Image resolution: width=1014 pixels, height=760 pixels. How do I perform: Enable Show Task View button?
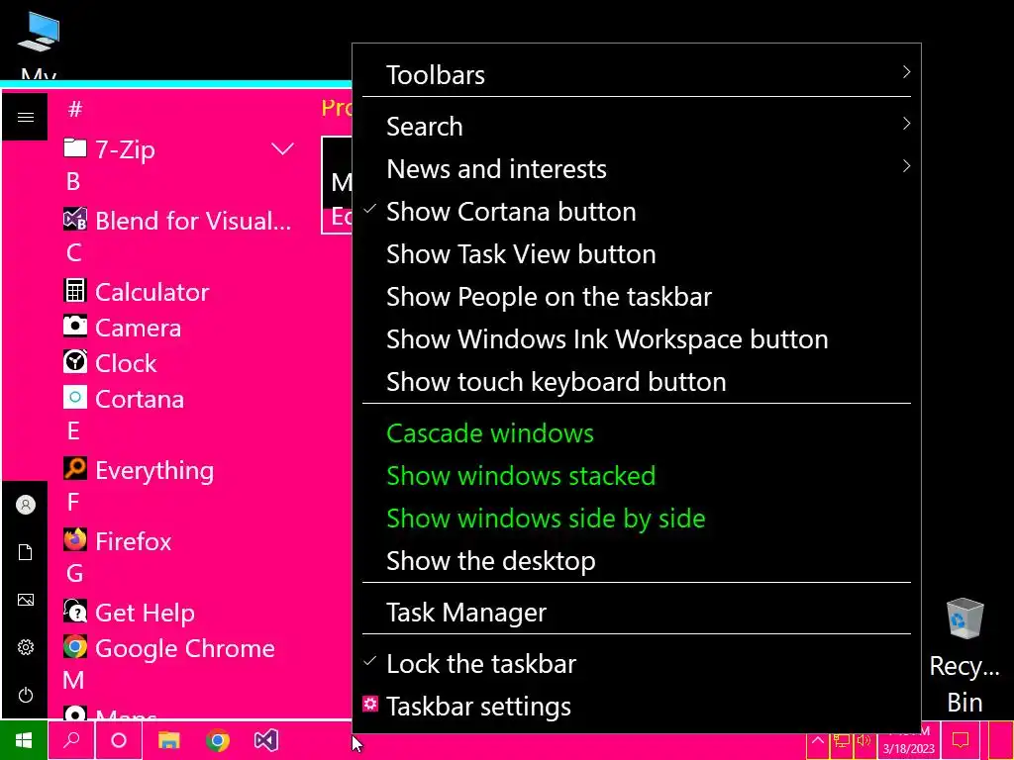(x=637, y=254)
